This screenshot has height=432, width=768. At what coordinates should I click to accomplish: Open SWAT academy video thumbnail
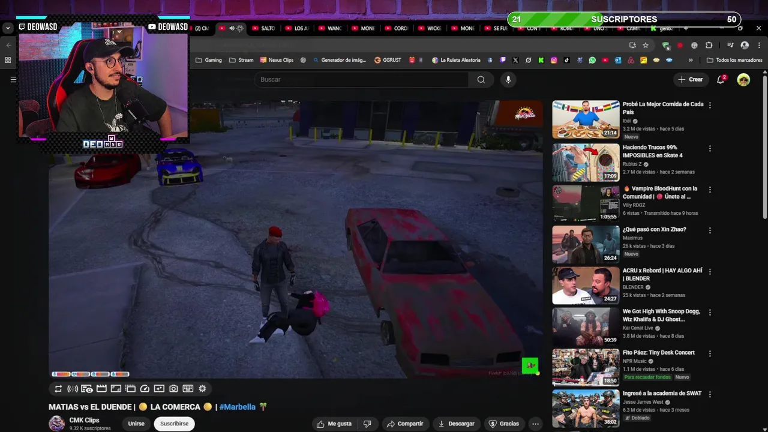coord(586,409)
